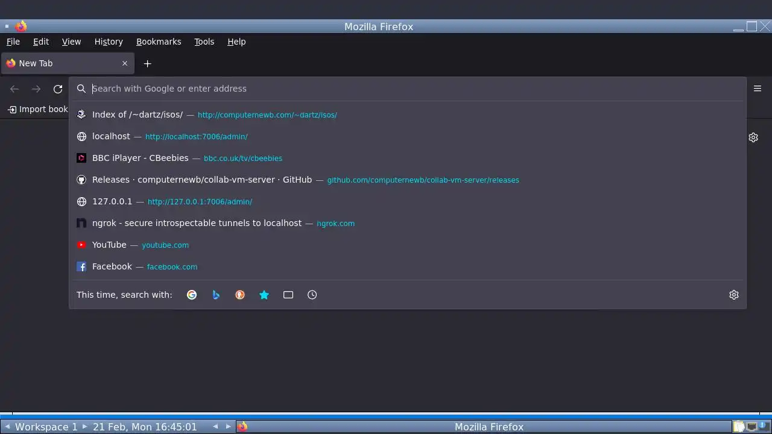The height and width of the screenshot is (434, 772).
Task: Open the Tools menu
Action: point(204,42)
